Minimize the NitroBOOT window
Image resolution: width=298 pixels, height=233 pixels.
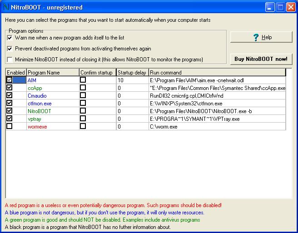pyautogui.click(x=270, y=7)
